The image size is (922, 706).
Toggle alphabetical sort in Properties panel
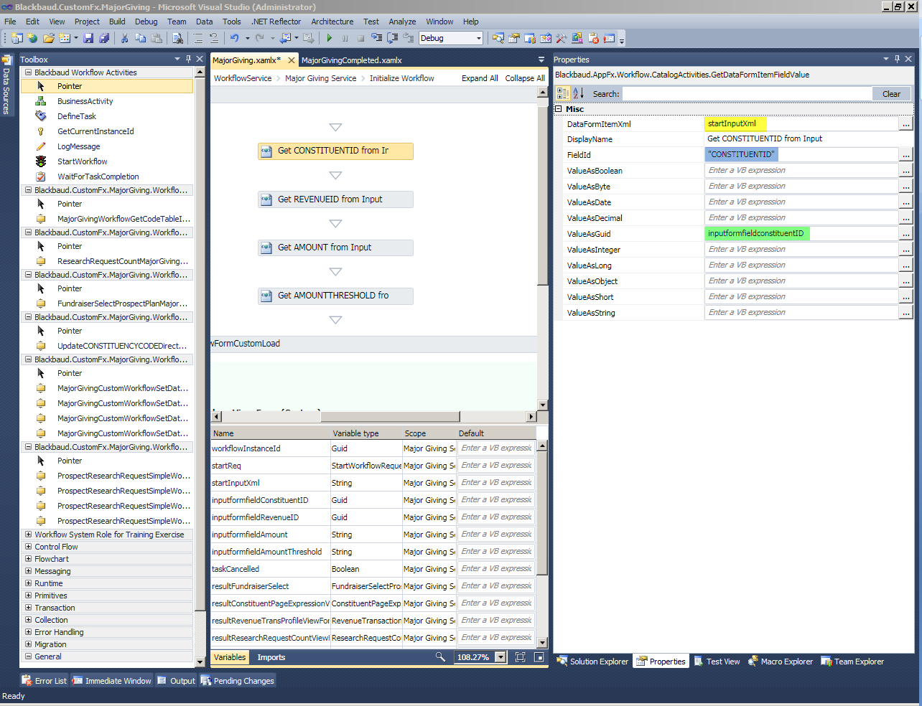[x=578, y=94]
